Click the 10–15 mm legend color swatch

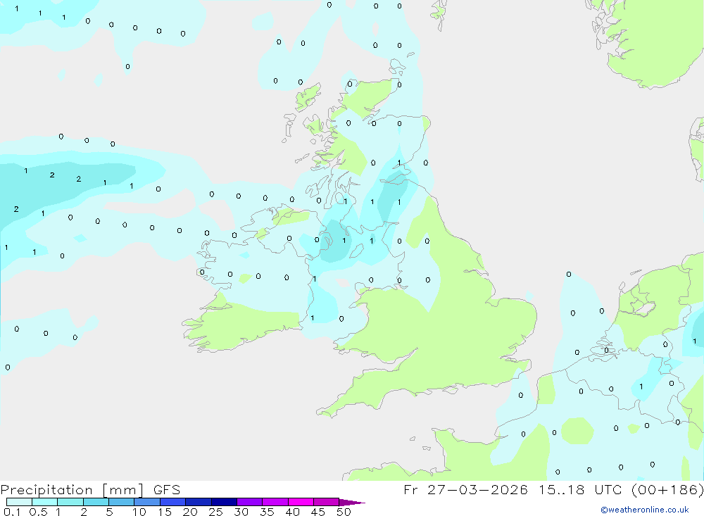[x=147, y=502]
